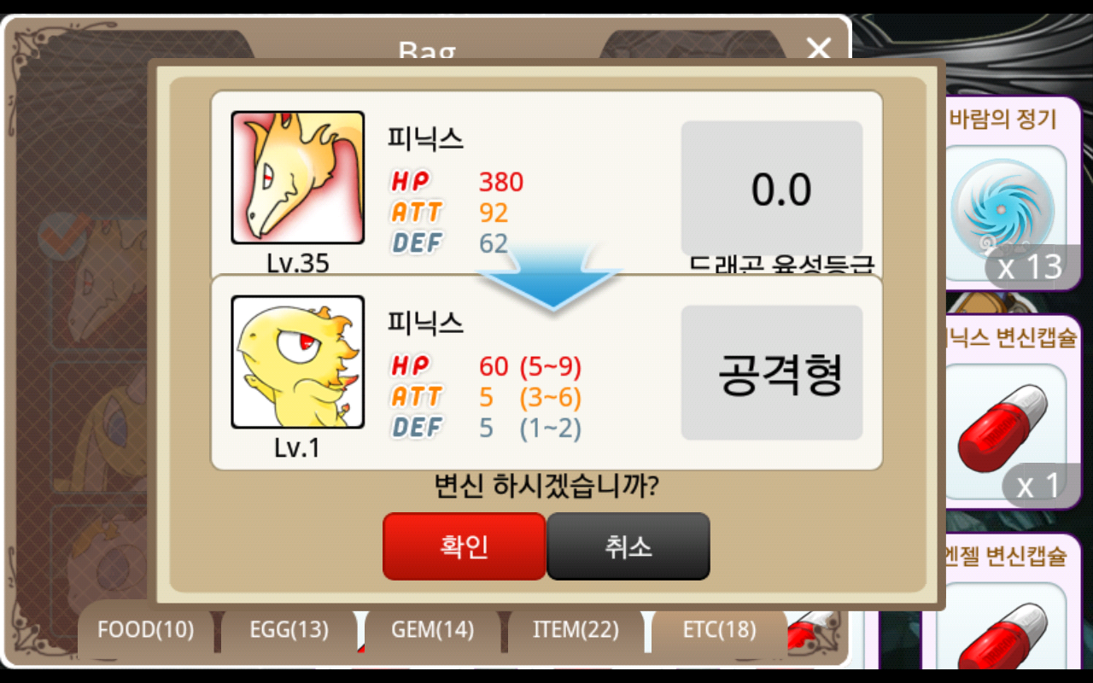Click the 0.0 growth rating box
This screenshot has height=683, width=1093.
(x=772, y=189)
